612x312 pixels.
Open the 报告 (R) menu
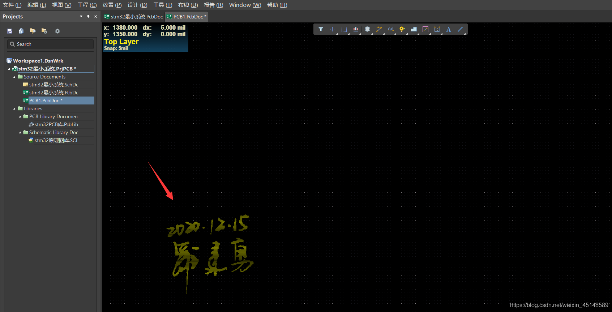point(213,5)
